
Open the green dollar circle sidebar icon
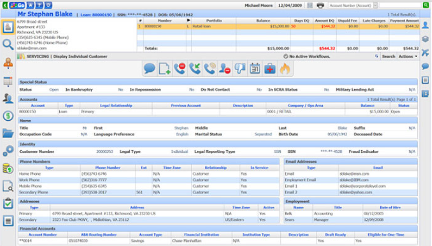point(8,116)
